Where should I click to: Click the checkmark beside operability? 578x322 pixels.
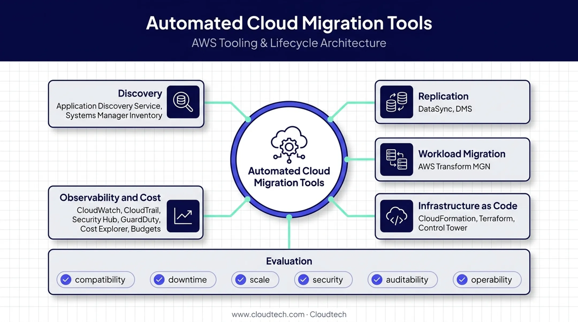tap(462, 280)
